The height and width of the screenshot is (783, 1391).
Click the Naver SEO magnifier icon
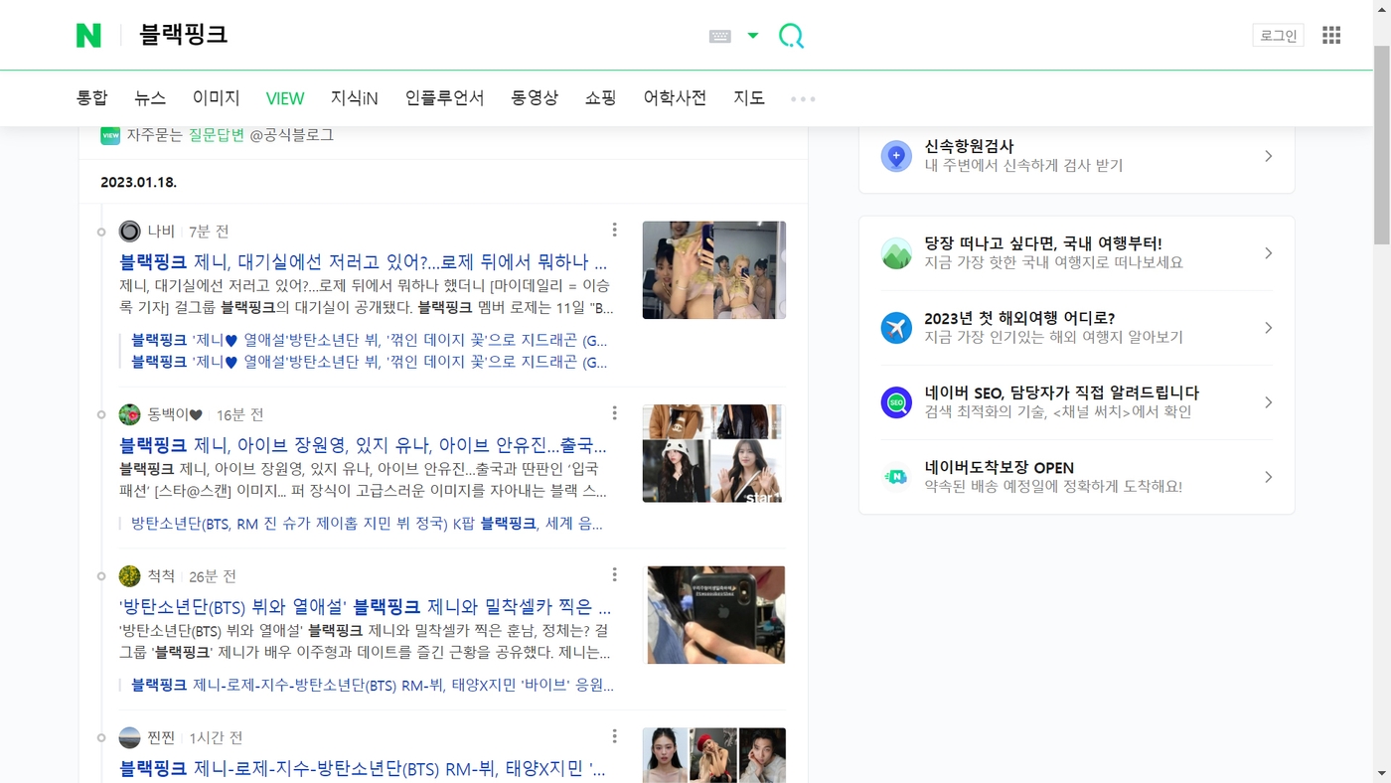click(x=896, y=402)
